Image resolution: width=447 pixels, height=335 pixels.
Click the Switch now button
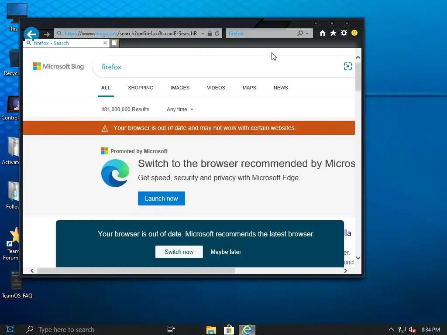[x=179, y=252]
